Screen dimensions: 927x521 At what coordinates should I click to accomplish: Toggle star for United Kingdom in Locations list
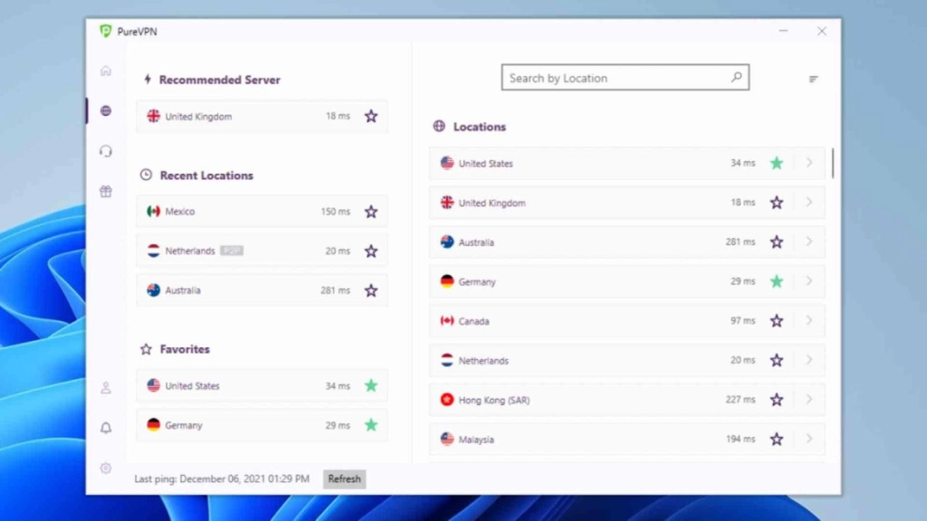pyautogui.click(x=776, y=203)
